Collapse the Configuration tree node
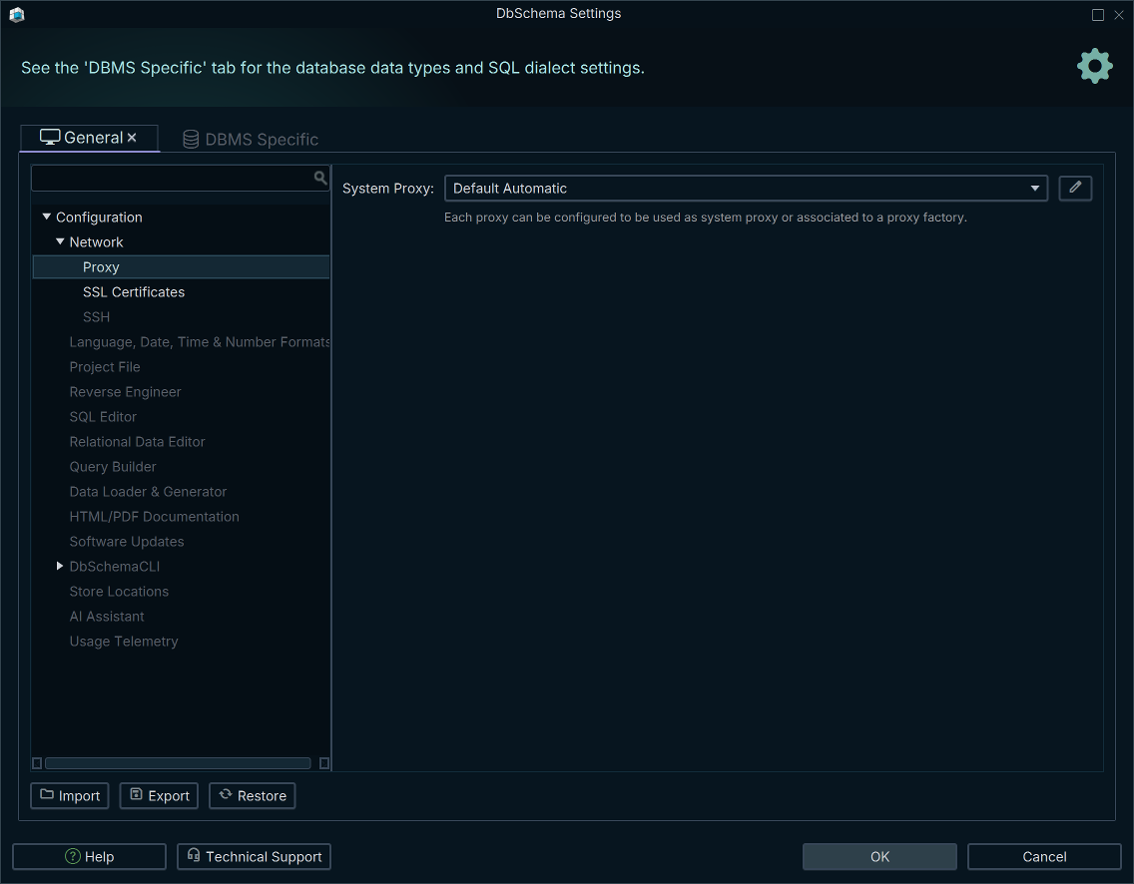The width and height of the screenshot is (1134, 884). [x=46, y=217]
